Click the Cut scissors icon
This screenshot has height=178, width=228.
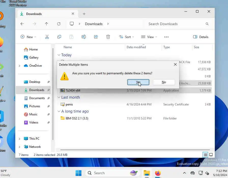pos(47,37)
